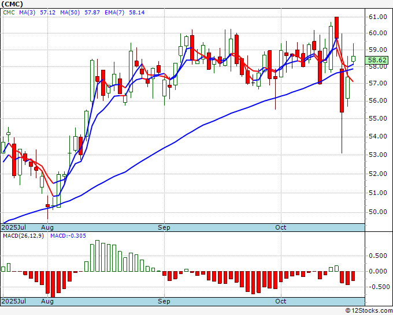Click the 52.00 price axis label
This screenshot has height=315, width=393.
coord(378,174)
